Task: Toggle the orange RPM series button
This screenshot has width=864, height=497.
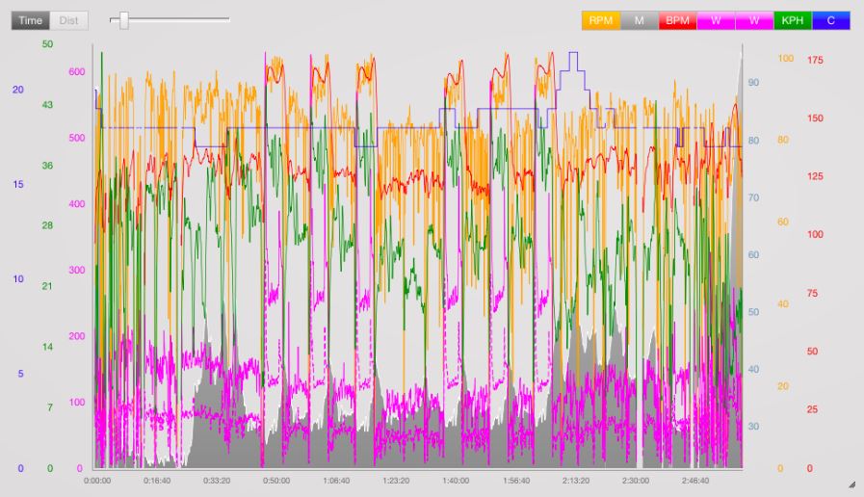Action: tap(602, 20)
